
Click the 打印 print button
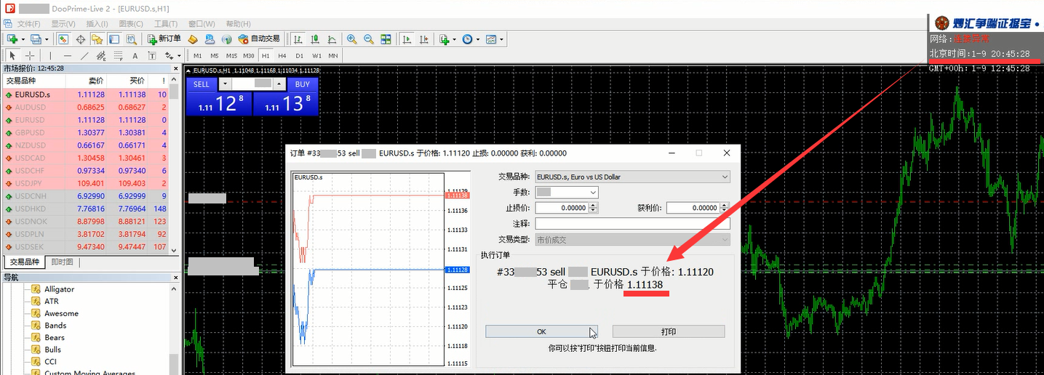[668, 331]
